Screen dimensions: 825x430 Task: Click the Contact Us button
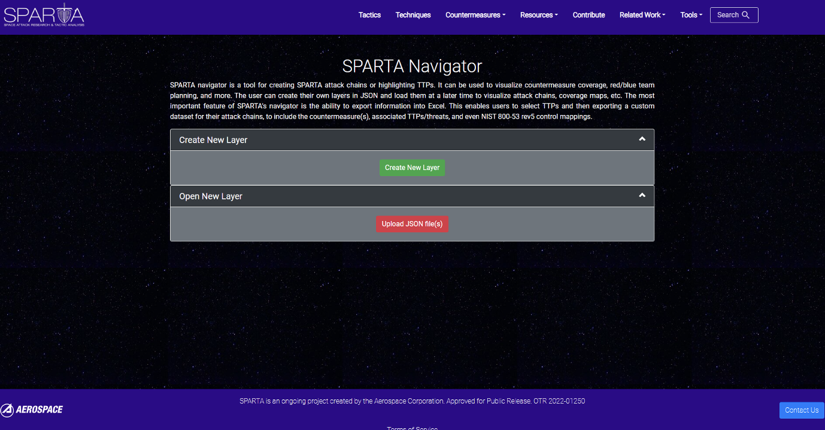coord(802,410)
